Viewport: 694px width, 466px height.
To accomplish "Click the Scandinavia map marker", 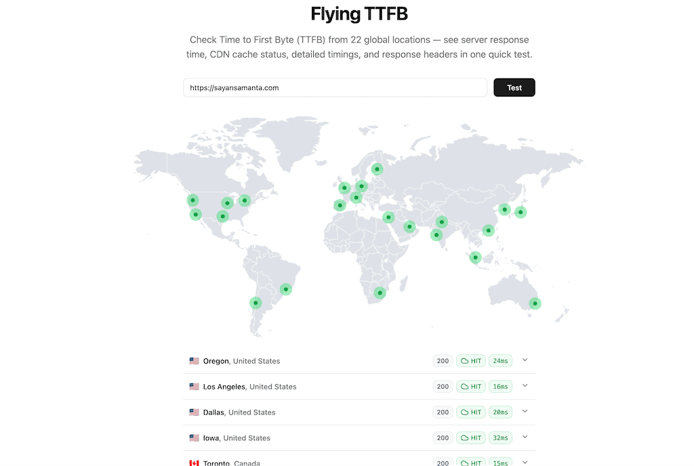I will coord(377,169).
